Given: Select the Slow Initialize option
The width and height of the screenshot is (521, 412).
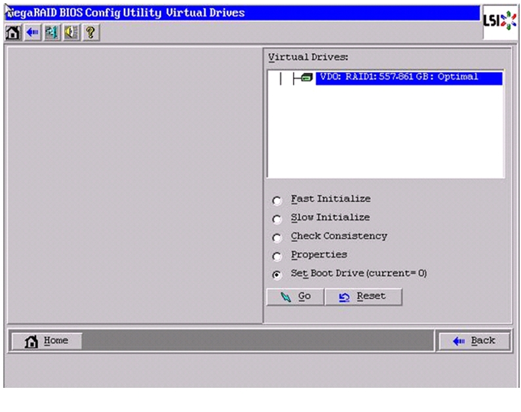Looking at the screenshot, I should [x=277, y=219].
